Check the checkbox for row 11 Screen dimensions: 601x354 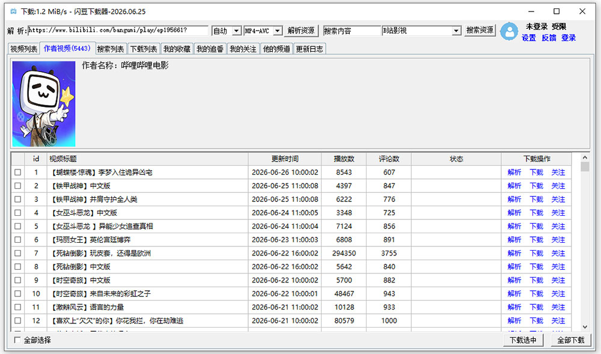tap(17, 307)
